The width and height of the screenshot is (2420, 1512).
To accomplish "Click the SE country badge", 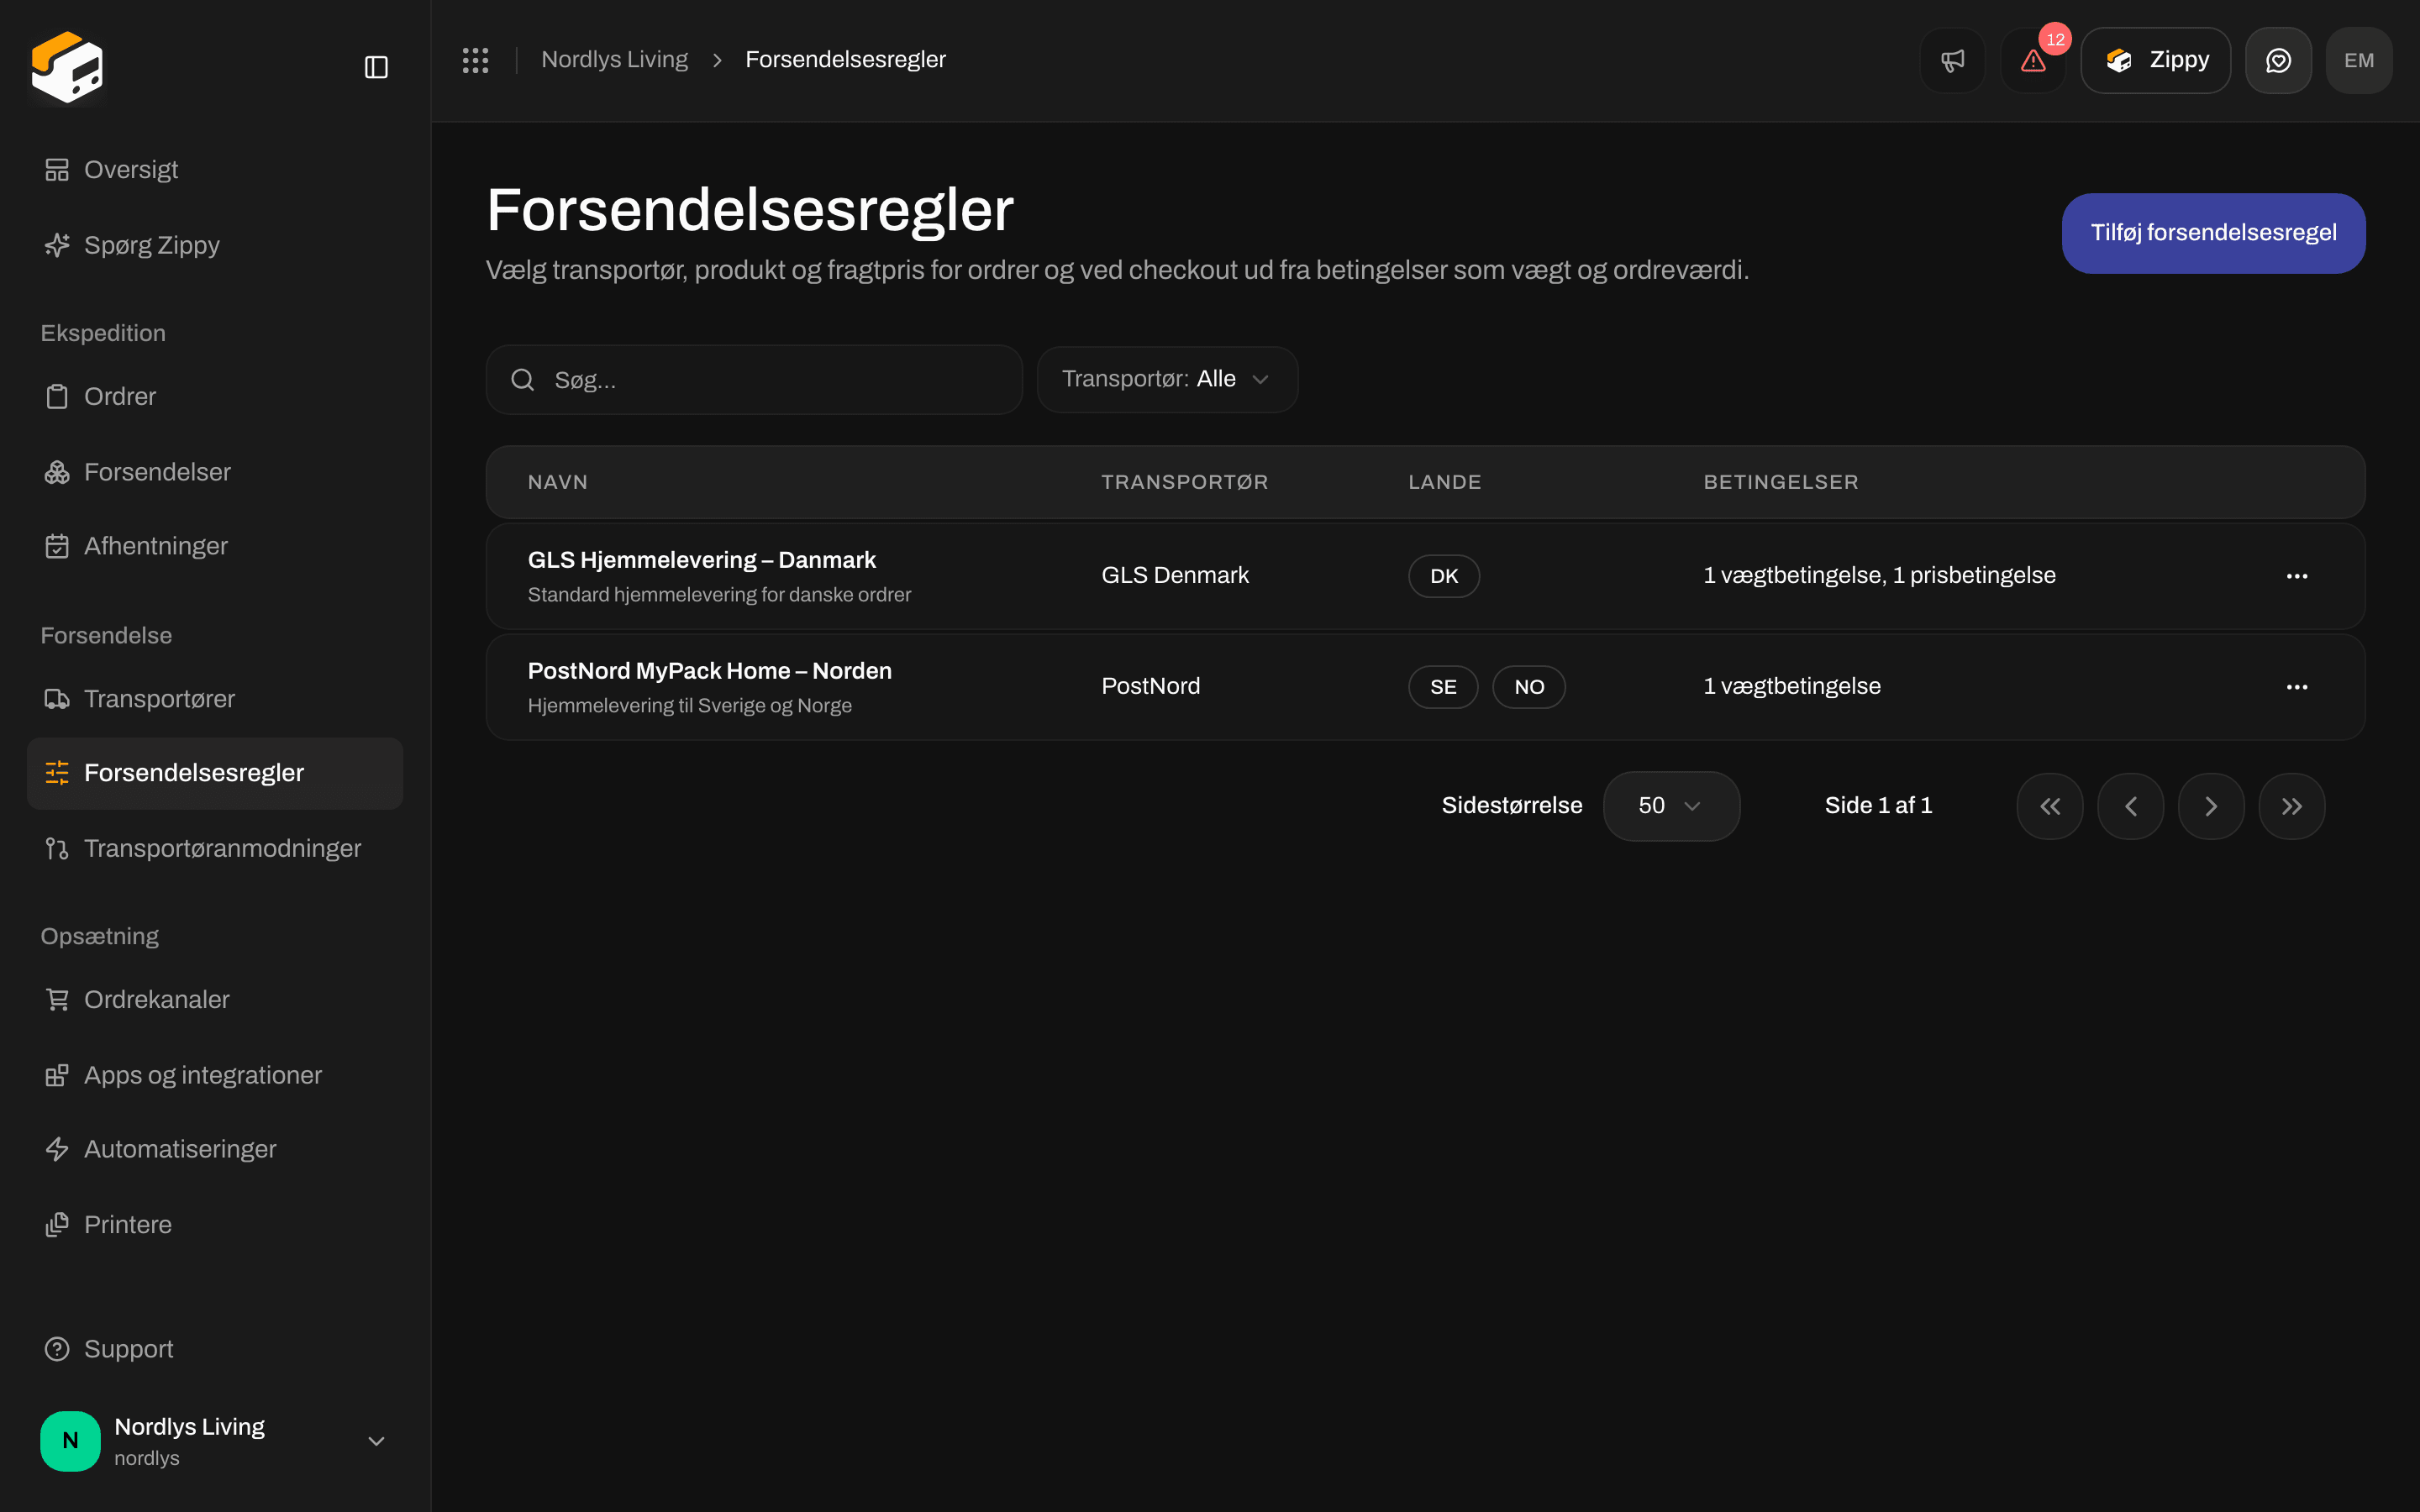I will pos(1443,687).
